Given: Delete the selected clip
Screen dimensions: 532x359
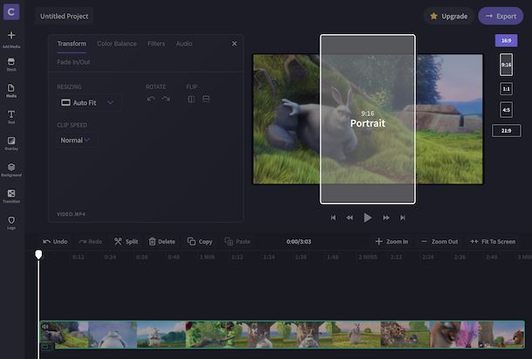Looking at the screenshot, I should pyautogui.click(x=162, y=241).
